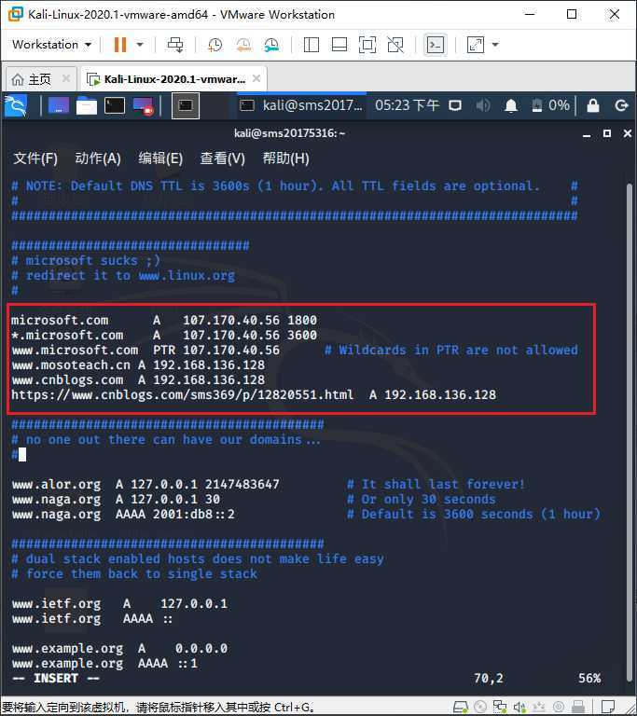637x716 pixels.
Task: Click the Unity mode toolbar icon
Action: pos(395,45)
